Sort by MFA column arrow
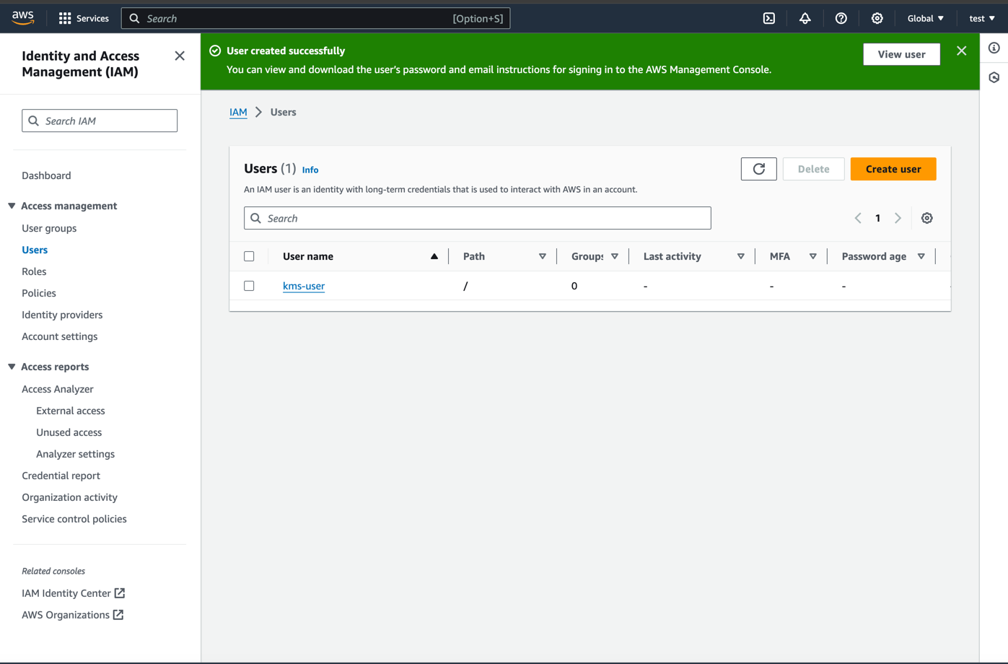The width and height of the screenshot is (1008, 664). click(x=813, y=256)
